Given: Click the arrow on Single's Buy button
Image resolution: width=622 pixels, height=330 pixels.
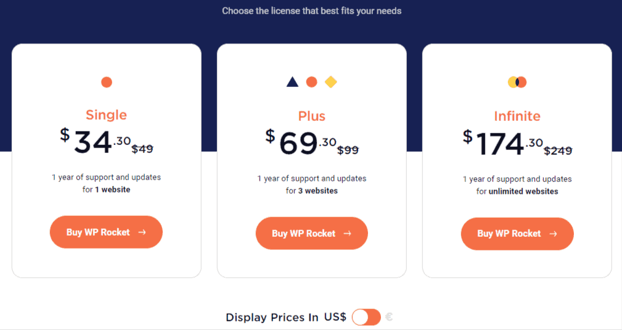Looking at the screenshot, I should point(142,233).
